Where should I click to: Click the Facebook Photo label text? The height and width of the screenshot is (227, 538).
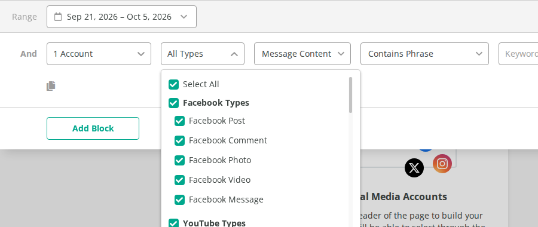coord(220,160)
